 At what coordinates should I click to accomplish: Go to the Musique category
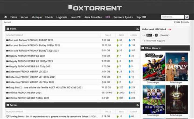point(36,17)
